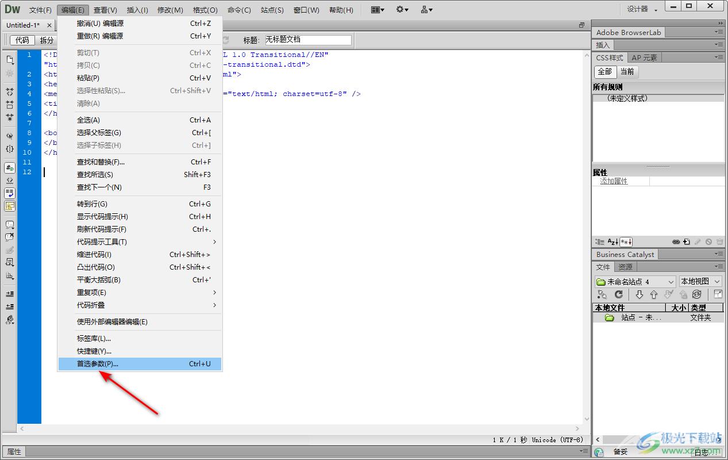Click the Put Files up arrow icon

click(x=654, y=294)
